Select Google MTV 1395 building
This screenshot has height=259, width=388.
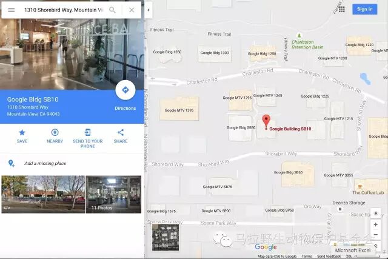pyautogui.click(x=179, y=109)
